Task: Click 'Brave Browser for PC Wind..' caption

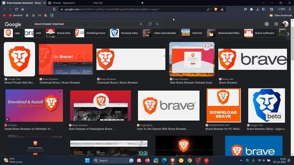Action: click(223, 129)
